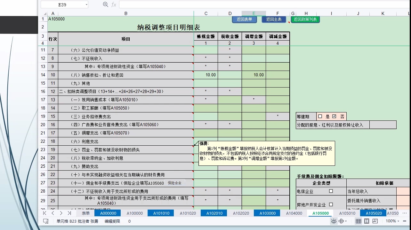Click the 纳税调整项目明细表 title

pyautogui.click(x=169, y=27)
